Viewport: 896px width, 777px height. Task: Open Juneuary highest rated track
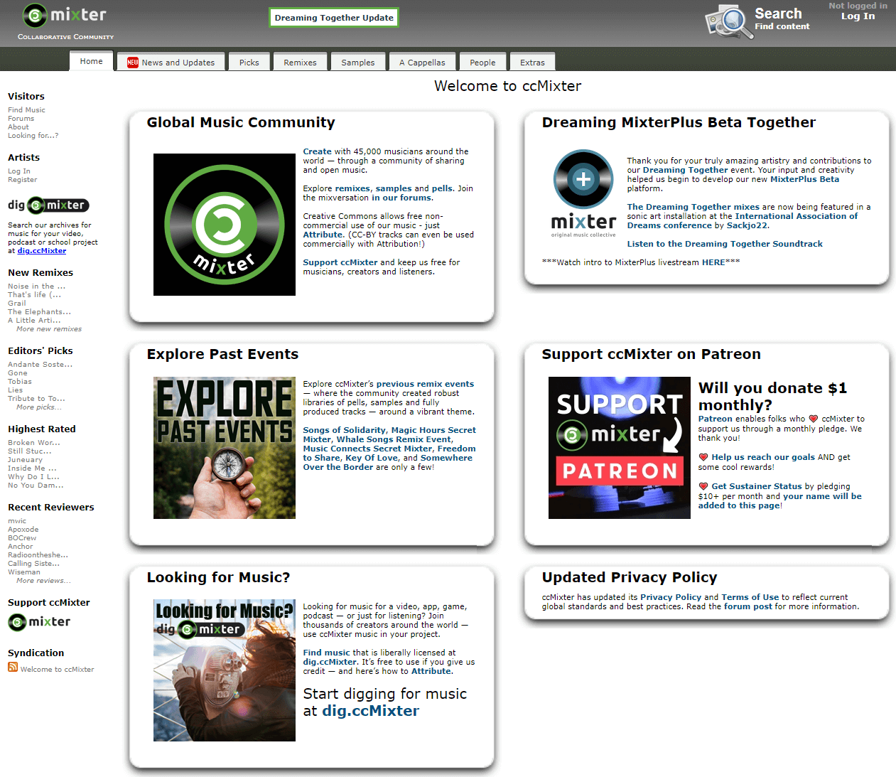pos(25,460)
